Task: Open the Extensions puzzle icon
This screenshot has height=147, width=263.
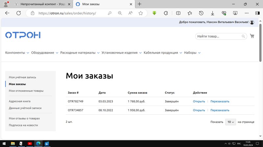Action: [x=166, y=13]
